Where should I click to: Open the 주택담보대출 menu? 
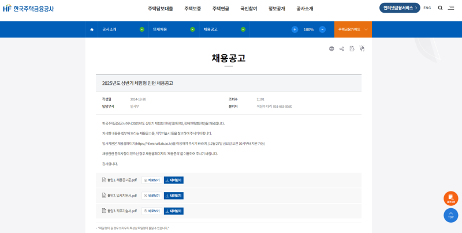pos(161,9)
